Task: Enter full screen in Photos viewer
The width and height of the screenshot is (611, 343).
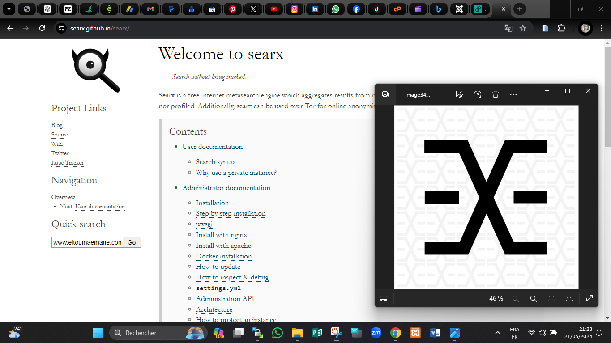Action: (590, 298)
